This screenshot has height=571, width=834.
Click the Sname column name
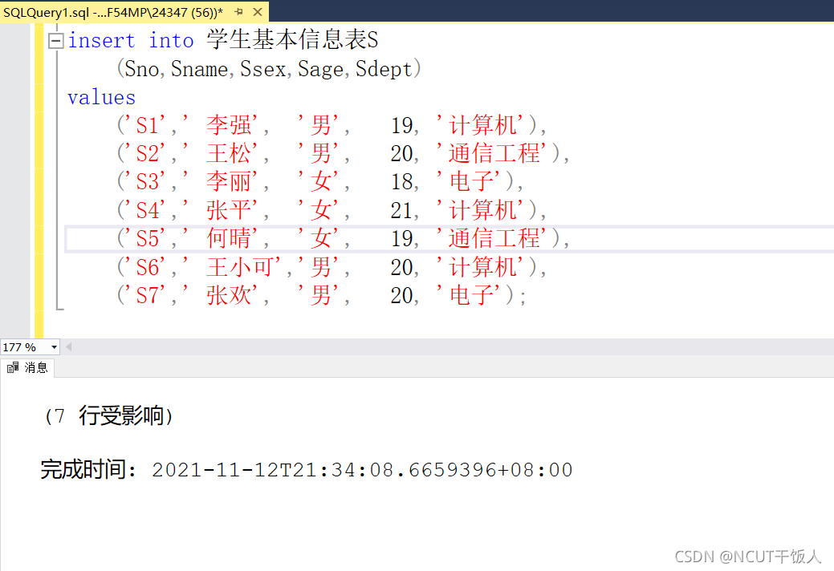point(199,69)
